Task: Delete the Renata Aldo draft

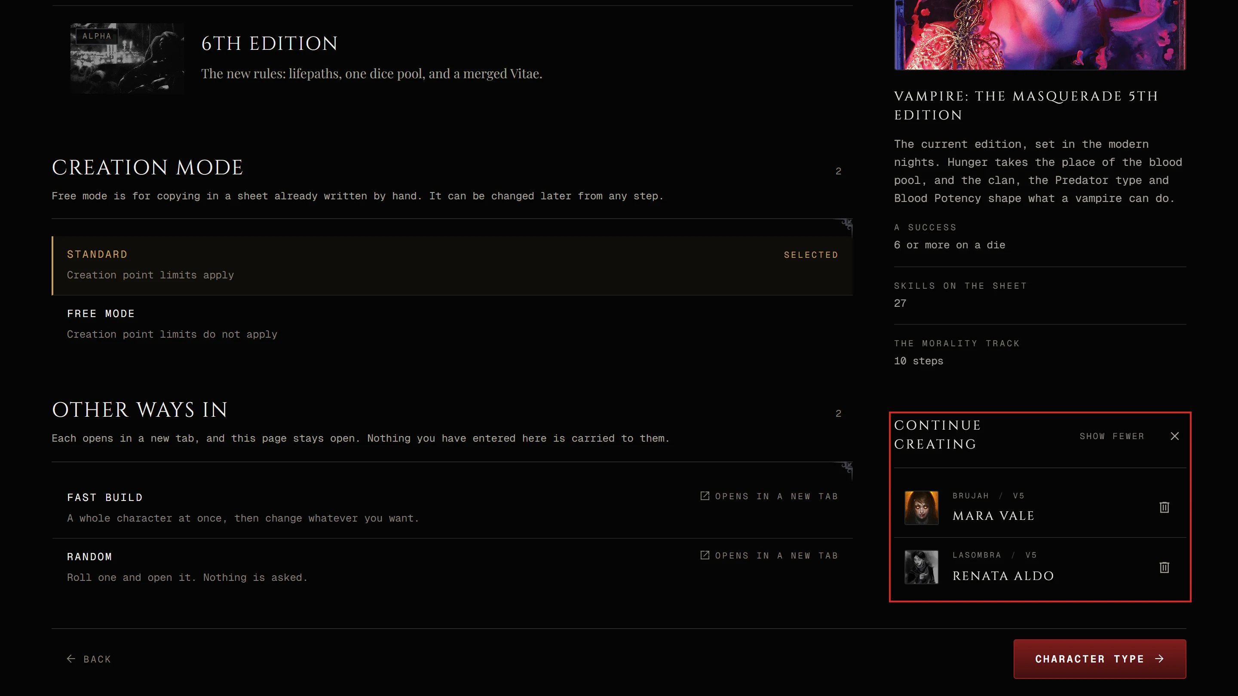Action: [1164, 567]
